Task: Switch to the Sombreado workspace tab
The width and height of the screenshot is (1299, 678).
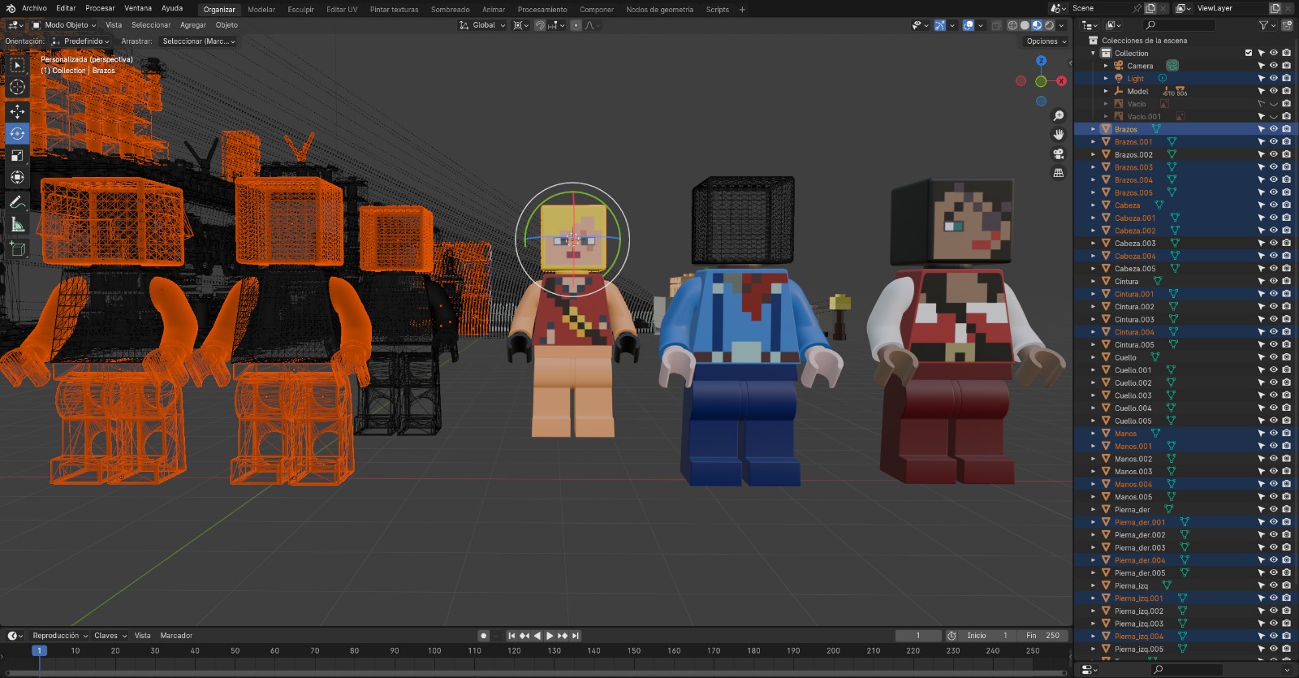Action: (450, 10)
